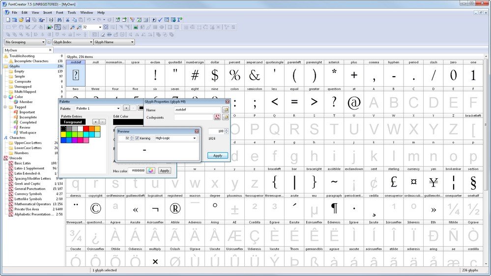This screenshot has width=491, height=276.
Task: Click the generate name icon beside Name field
Action: (x=226, y=110)
